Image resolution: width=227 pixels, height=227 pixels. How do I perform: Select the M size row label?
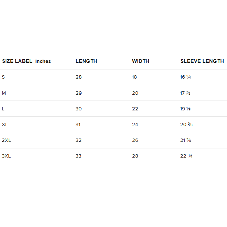coord(4,93)
